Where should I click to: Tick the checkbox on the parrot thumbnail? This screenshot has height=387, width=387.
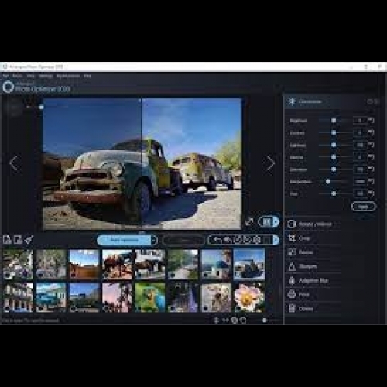[139, 308]
